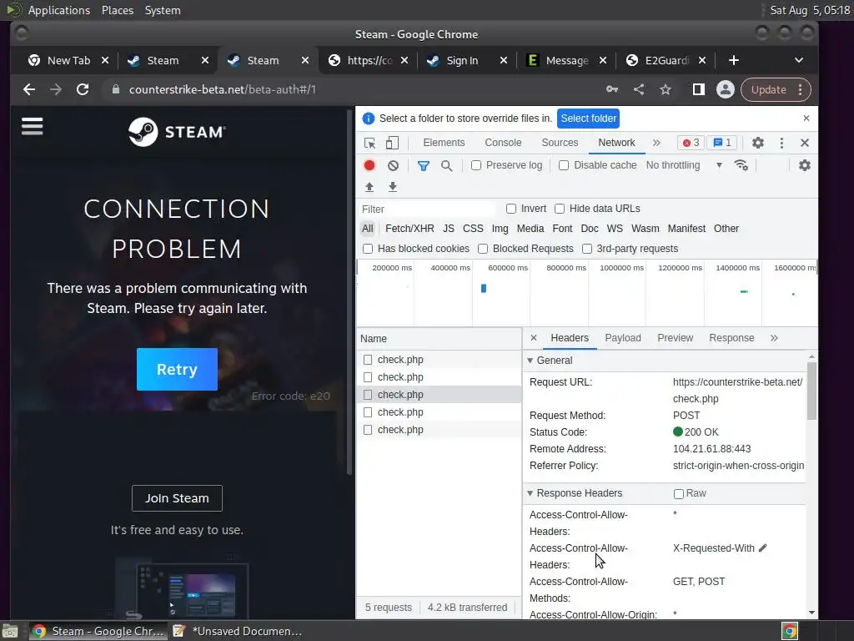
Task: Filter requests by Doc type
Action: point(590,229)
